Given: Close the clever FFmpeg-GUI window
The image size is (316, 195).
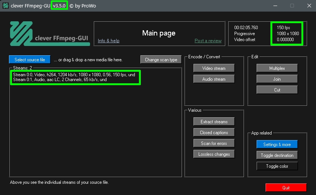Looking at the screenshot, I should [x=309, y=6].
